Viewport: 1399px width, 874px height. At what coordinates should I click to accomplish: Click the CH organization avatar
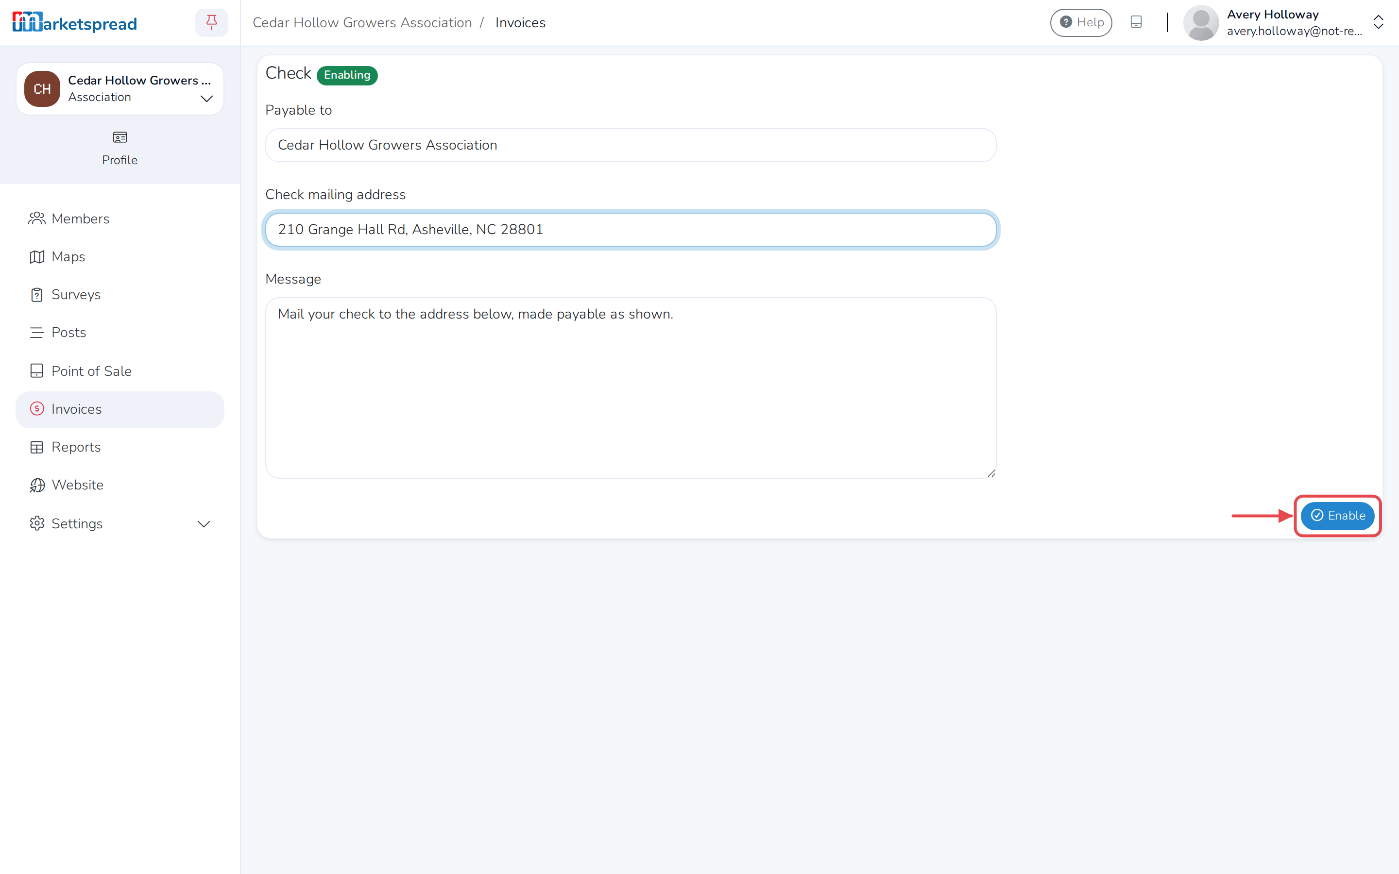point(42,89)
